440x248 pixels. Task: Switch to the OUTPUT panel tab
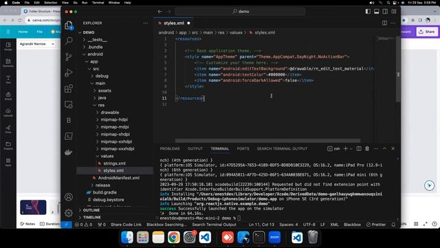click(x=195, y=149)
